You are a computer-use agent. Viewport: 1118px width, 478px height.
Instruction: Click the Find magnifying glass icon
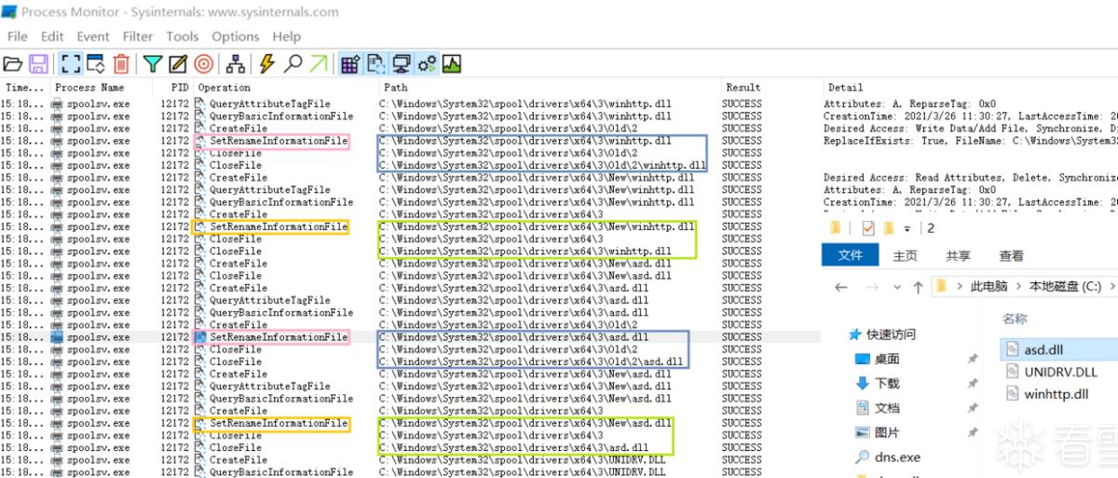[x=293, y=64]
